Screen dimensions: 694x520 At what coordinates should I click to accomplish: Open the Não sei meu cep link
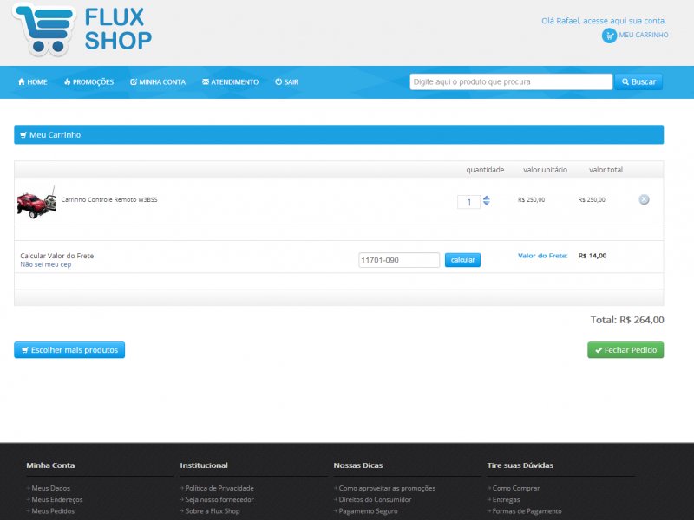point(46,264)
